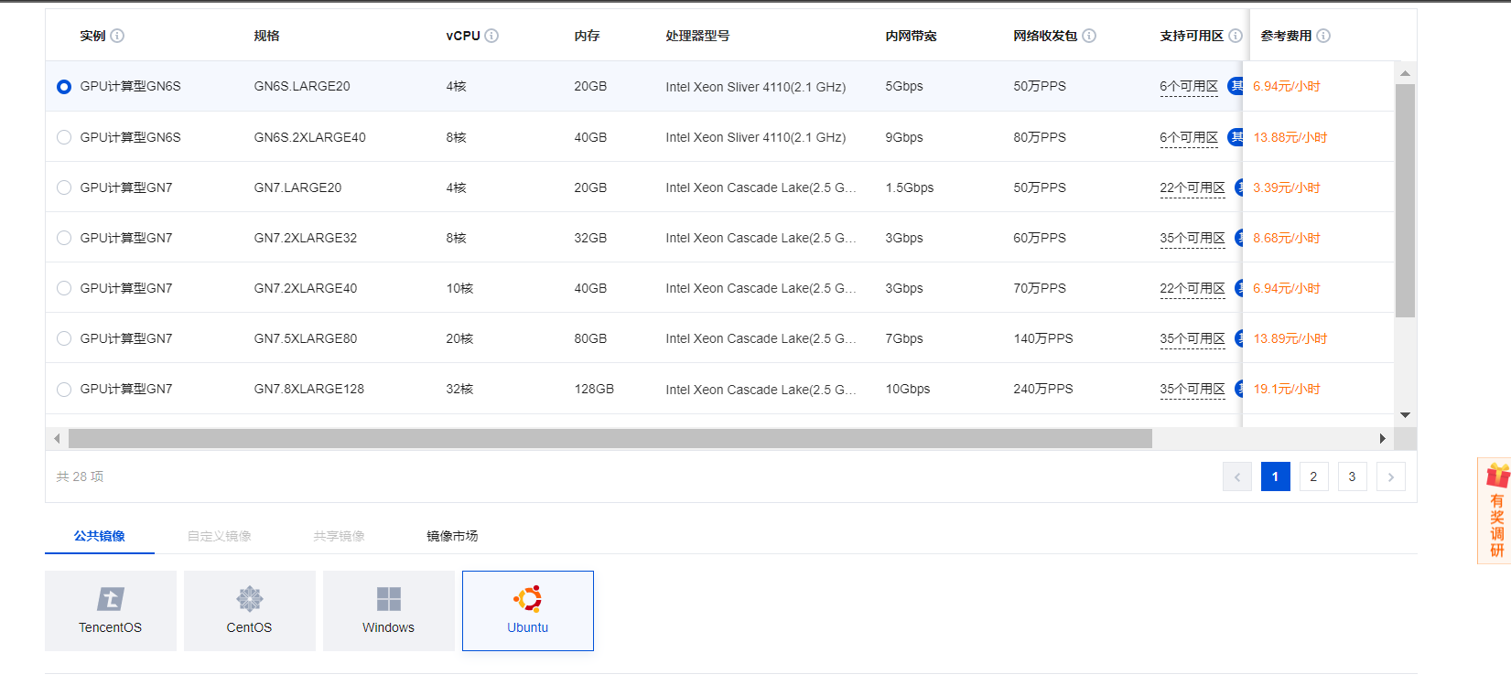
Task: Click horizontal scrollbar right arrow
Action: [1382, 439]
